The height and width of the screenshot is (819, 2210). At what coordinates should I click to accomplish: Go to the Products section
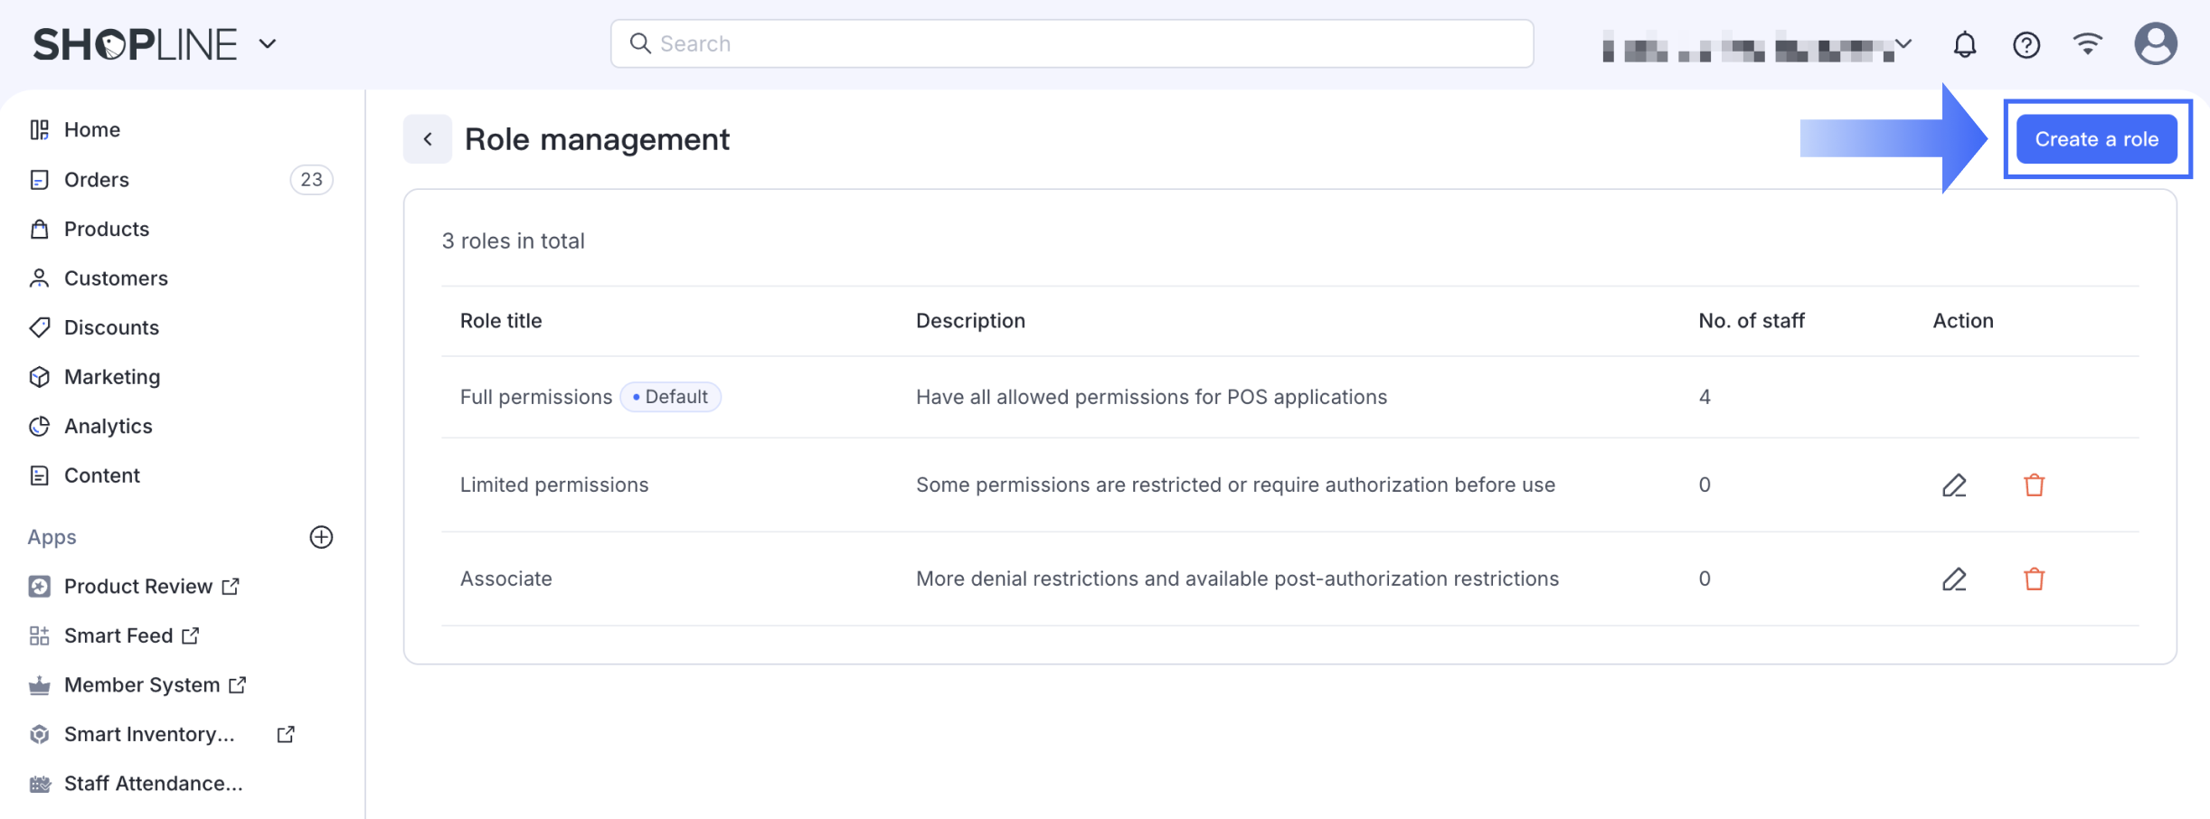(x=107, y=229)
